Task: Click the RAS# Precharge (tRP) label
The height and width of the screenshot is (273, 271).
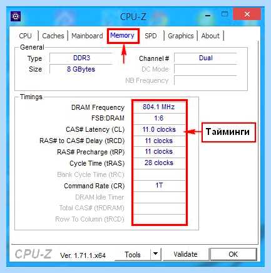Action: [x=91, y=152]
